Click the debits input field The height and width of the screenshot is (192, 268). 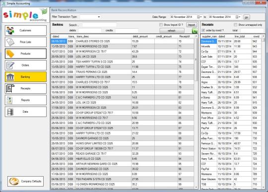(x=90, y=30)
